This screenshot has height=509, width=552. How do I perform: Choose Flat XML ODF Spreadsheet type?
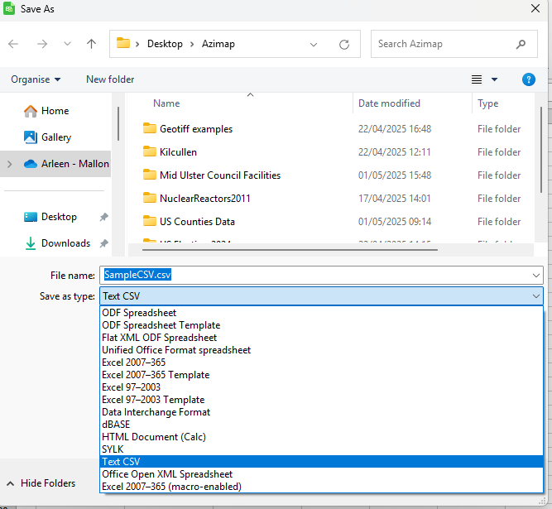coord(321,338)
